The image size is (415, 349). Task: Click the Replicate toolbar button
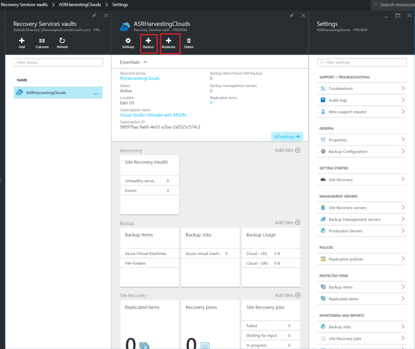[x=169, y=43]
